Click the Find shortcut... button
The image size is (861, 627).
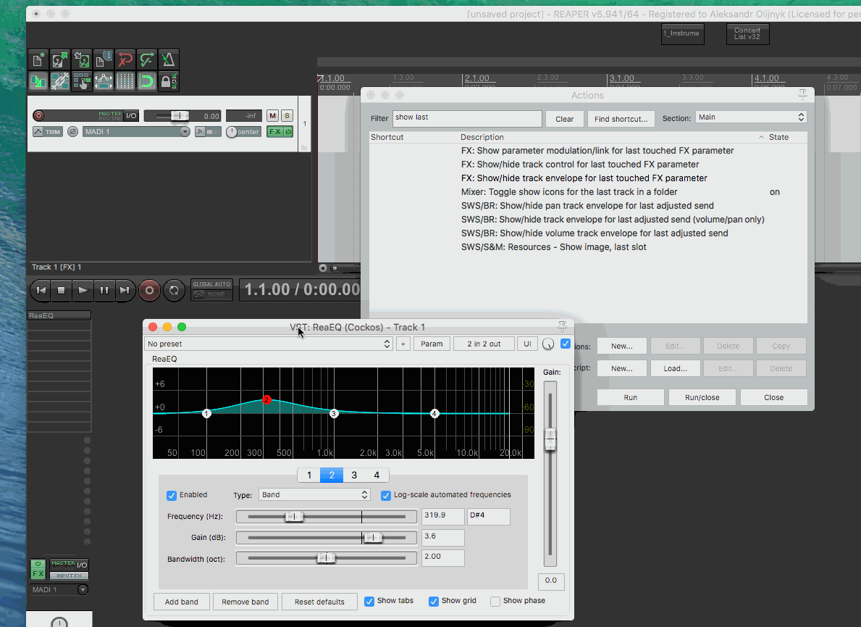[621, 119]
